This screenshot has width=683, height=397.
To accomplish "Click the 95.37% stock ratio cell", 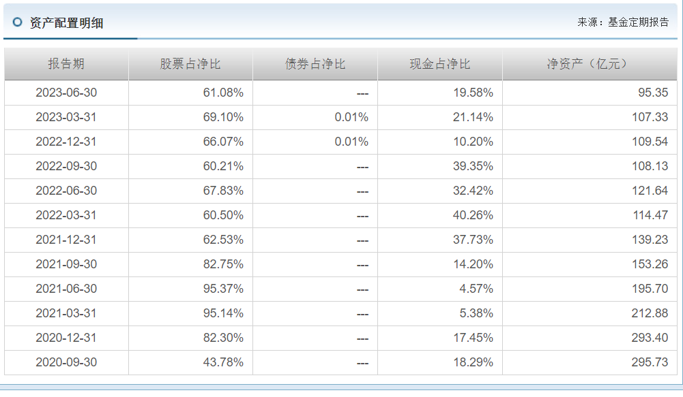I will (x=223, y=289).
